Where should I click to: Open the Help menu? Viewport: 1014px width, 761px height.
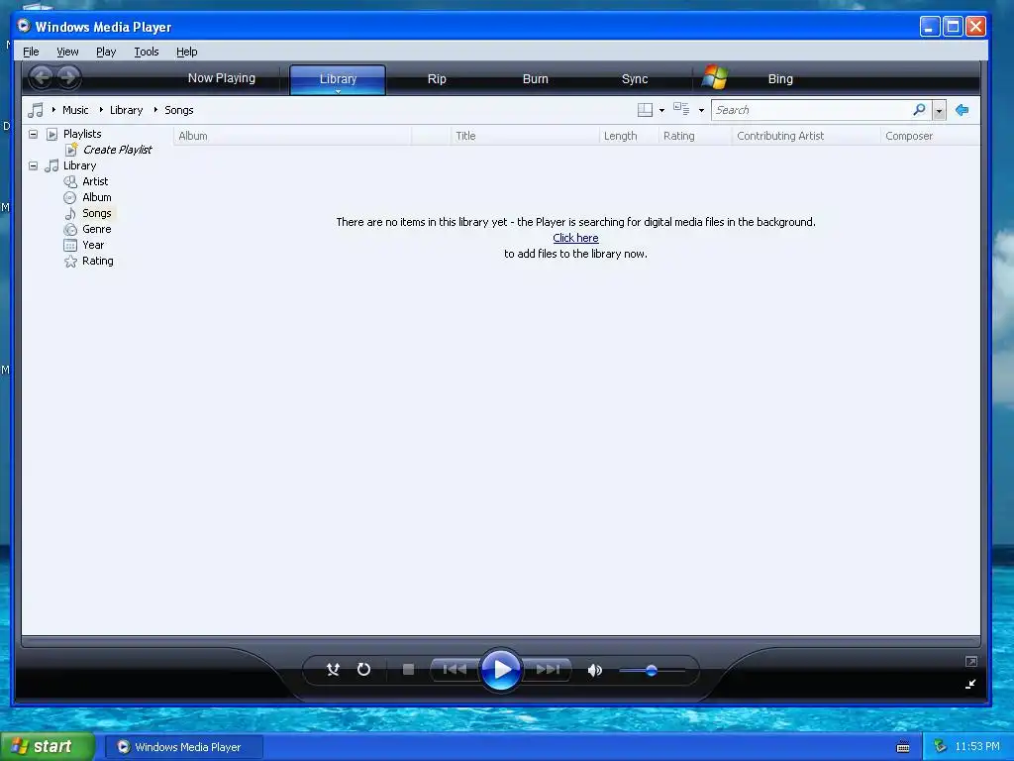(x=187, y=52)
